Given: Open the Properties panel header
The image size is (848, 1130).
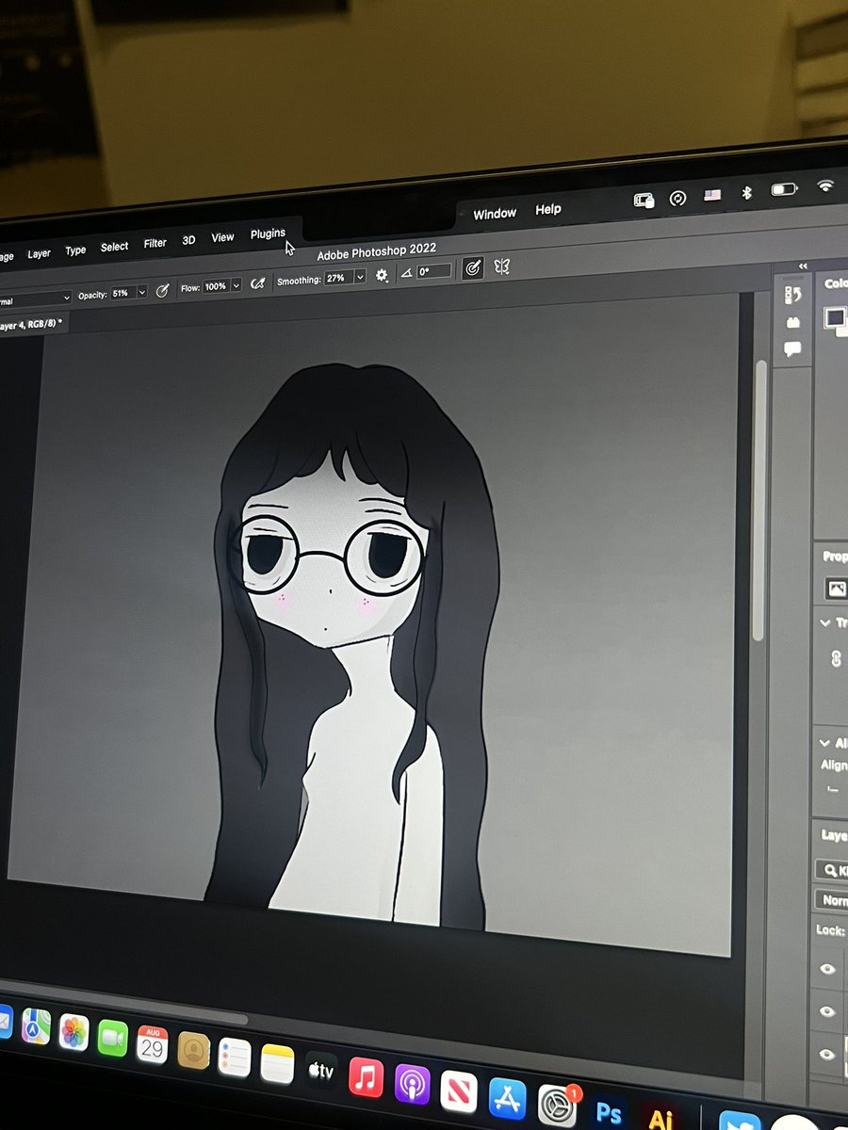Looking at the screenshot, I should pyautogui.click(x=835, y=557).
